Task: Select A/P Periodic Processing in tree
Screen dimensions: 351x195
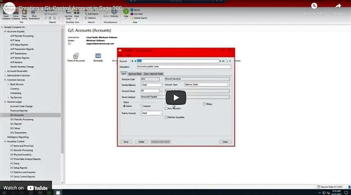Action: [22, 36]
